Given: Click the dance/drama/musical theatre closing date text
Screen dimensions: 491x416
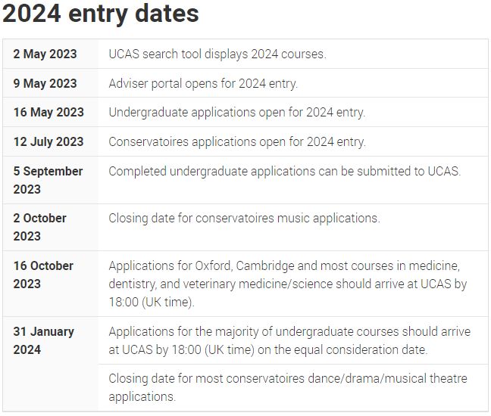Looking at the screenshot, I should click(288, 387).
